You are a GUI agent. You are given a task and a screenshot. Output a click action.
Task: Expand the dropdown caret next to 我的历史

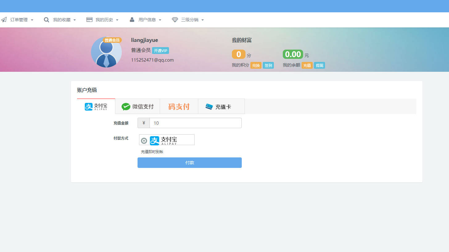[117, 20]
